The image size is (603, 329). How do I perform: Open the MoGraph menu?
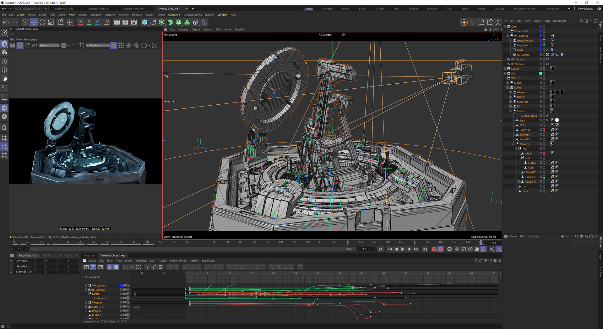(x=96, y=15)
